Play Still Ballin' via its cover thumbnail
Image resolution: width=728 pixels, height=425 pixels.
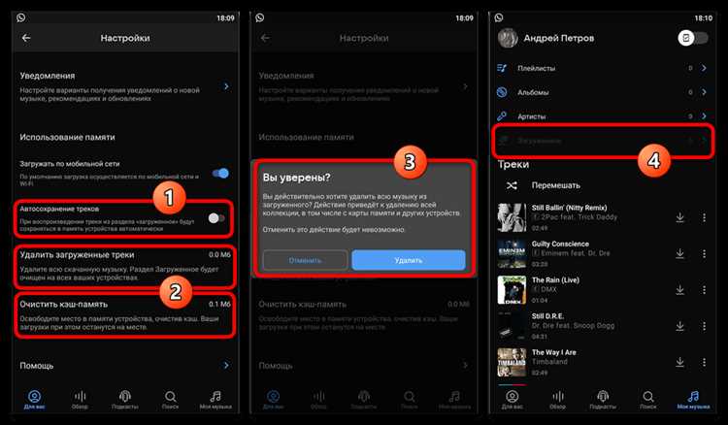click(x=512, y=217)
